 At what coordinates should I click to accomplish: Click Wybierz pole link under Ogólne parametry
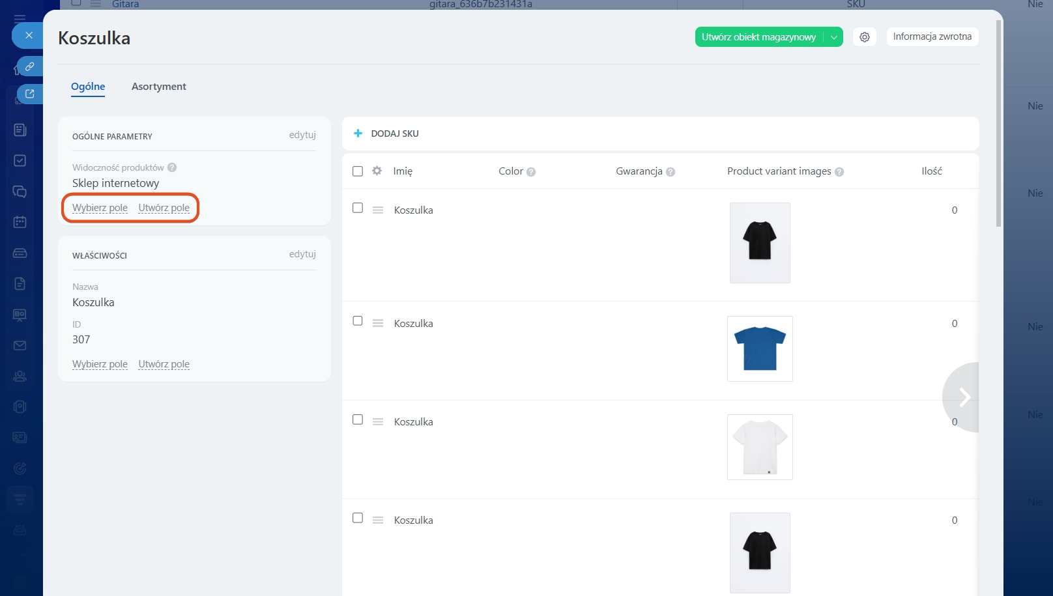(x=100, y=208)
